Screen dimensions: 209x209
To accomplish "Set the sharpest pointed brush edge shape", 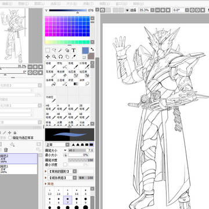I will [73, 145].
